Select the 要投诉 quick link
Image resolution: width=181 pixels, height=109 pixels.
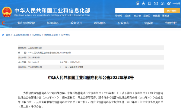click(x=166, y=16)
